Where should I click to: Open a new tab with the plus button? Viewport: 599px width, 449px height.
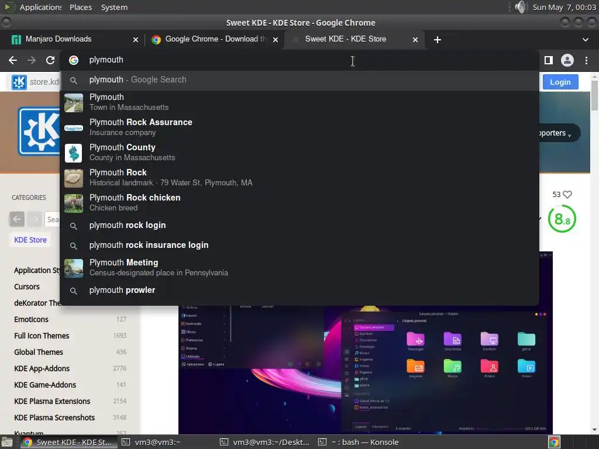coord(438,40)
